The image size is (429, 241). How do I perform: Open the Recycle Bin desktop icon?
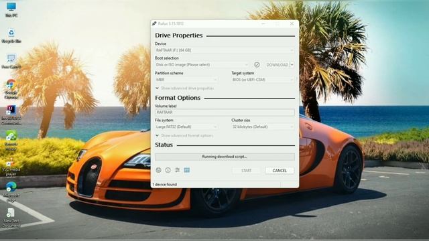11,35
